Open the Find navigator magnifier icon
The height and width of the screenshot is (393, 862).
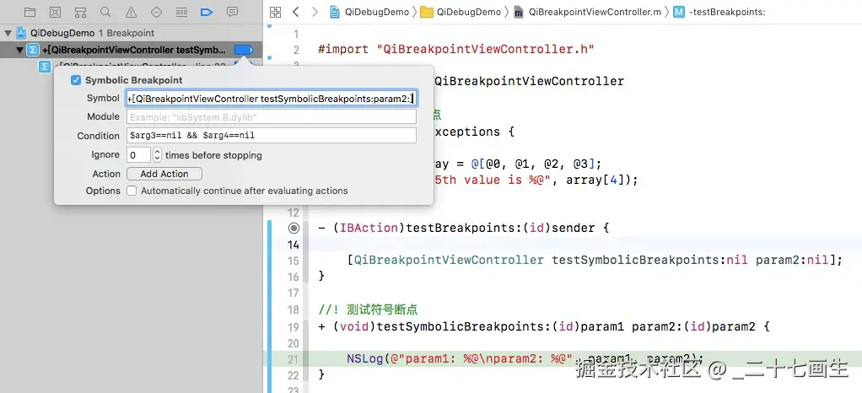pos(105,12)
